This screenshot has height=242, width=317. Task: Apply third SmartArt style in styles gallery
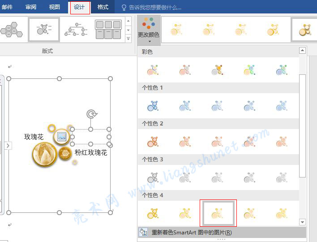(x=241, y=30)
